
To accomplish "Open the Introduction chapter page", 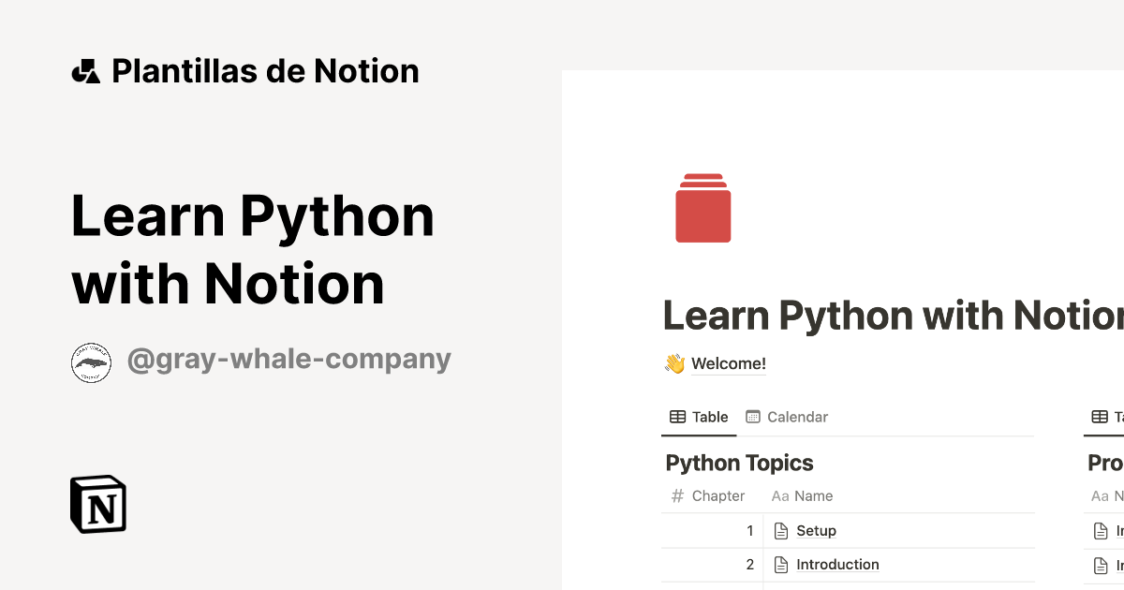I will click(837, 564).
